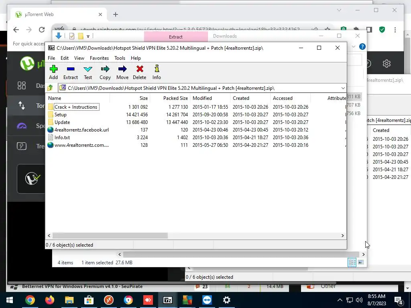The image size is (411, 308).
Task: Open the Edit menu
Action: (65, 58)
